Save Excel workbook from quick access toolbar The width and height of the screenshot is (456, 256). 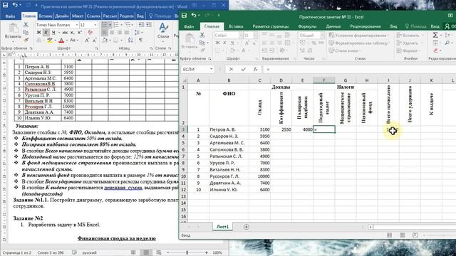184,16
